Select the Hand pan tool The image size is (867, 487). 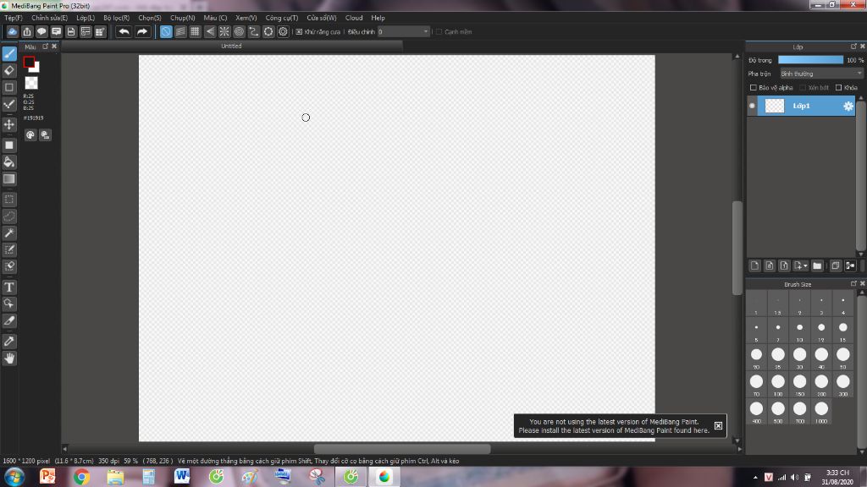tap(9, 358)
